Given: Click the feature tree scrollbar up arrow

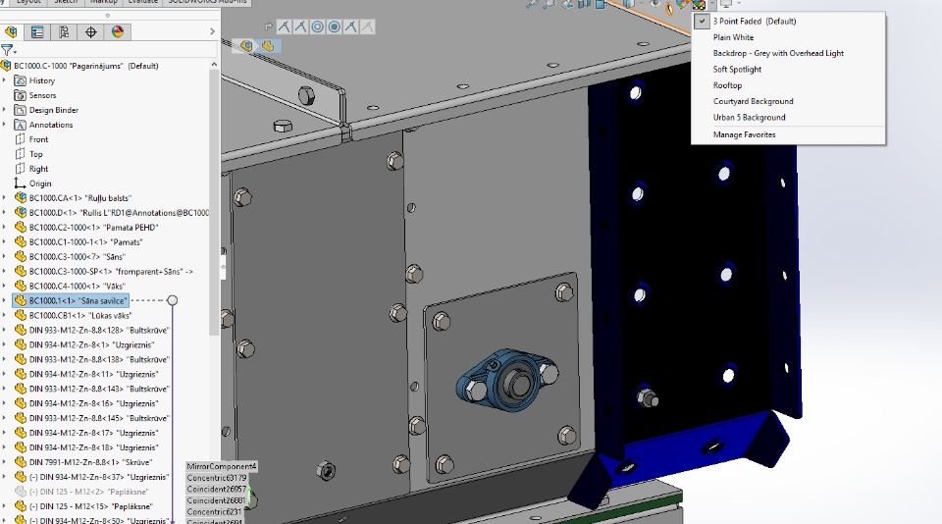Looking at the screenshot, I should coord(215,65).
